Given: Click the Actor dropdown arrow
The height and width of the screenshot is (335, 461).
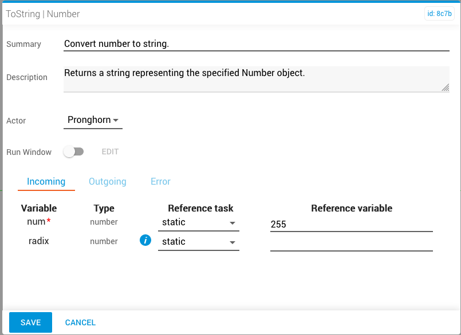Looking at the screenshot, I should click(x=116, y=121).
